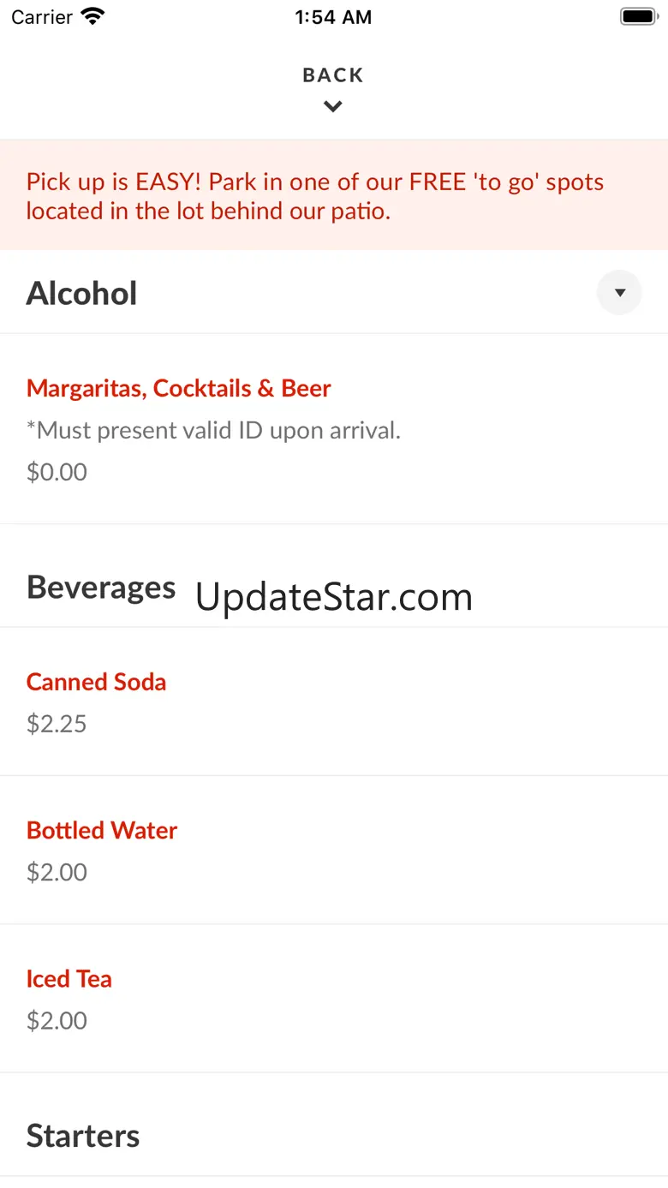Tap the Carrier label in status bar
Viewport: 668px width, 1188px height.
pyautogui.click(x=42, y=17)
